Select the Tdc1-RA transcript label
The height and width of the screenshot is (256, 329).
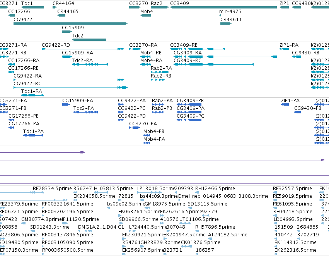[x=32, y=91]
